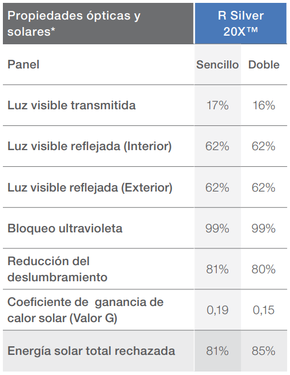Click the Doble column heading

(x=264, y=64)
